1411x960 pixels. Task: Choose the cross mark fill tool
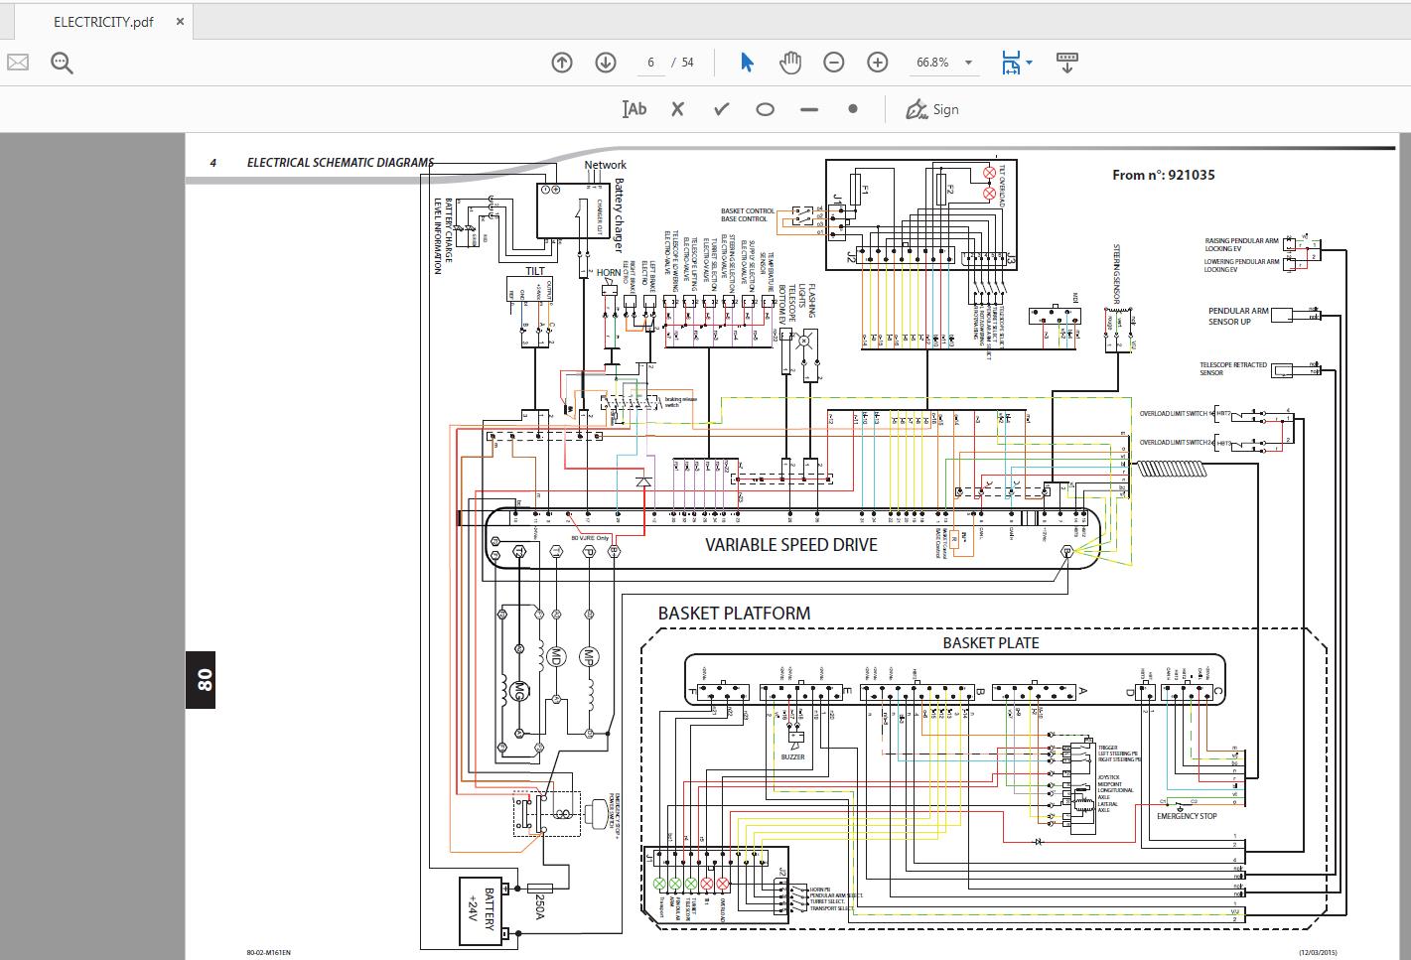[677, 110]
